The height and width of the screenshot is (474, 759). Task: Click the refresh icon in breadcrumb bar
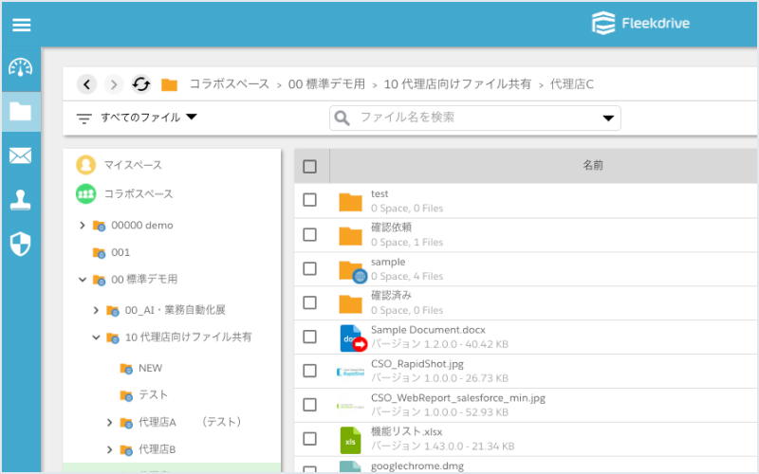[140, 84]
